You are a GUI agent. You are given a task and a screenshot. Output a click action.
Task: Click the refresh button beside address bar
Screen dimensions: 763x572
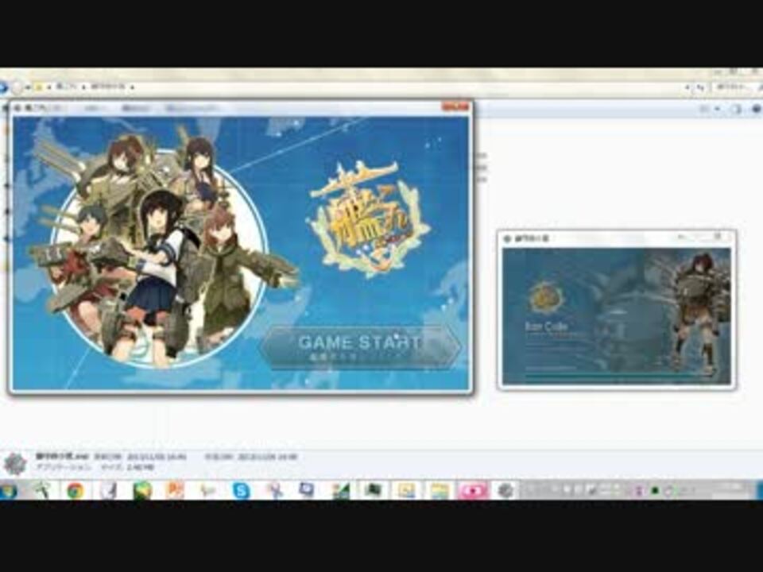pyautogui.click(x=699, y=87)
